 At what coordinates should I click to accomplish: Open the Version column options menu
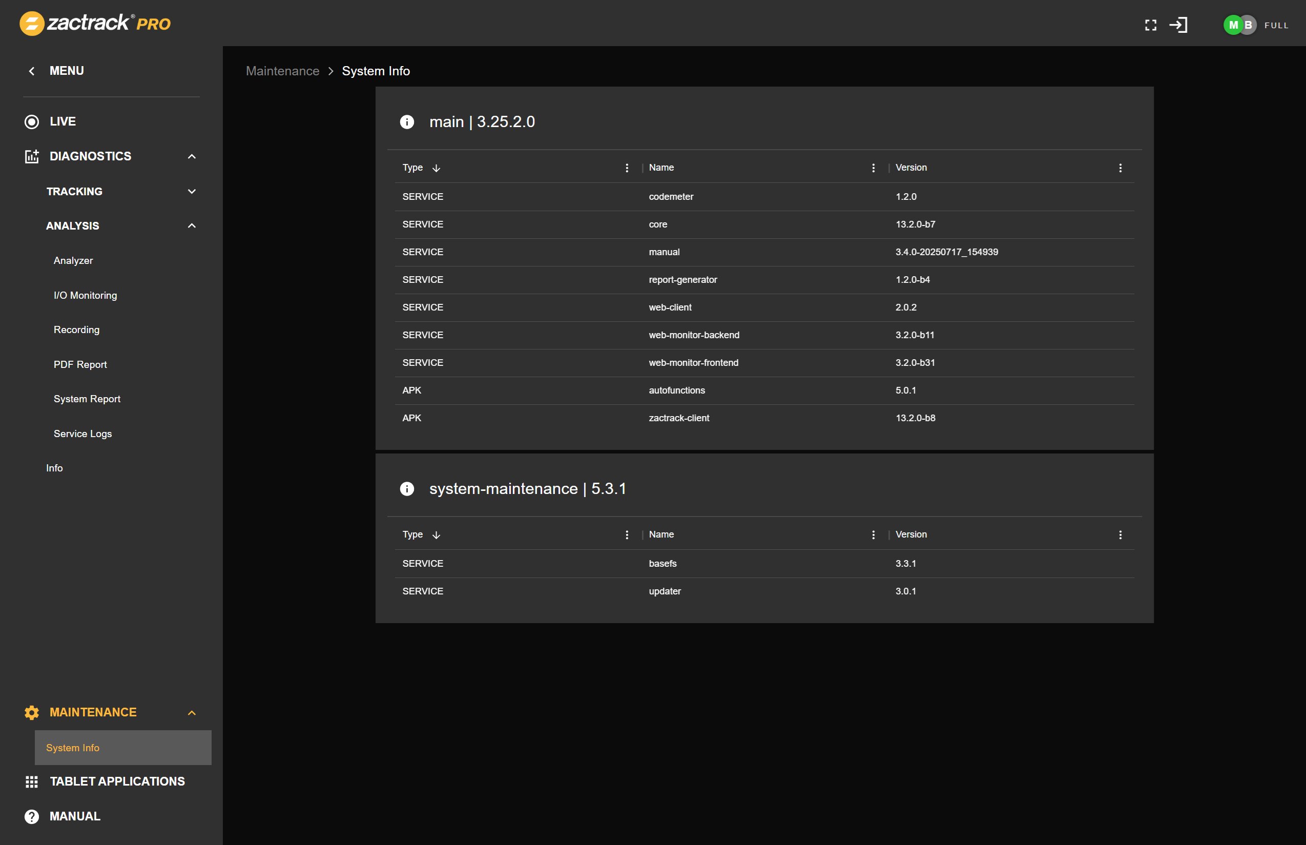1120,168
